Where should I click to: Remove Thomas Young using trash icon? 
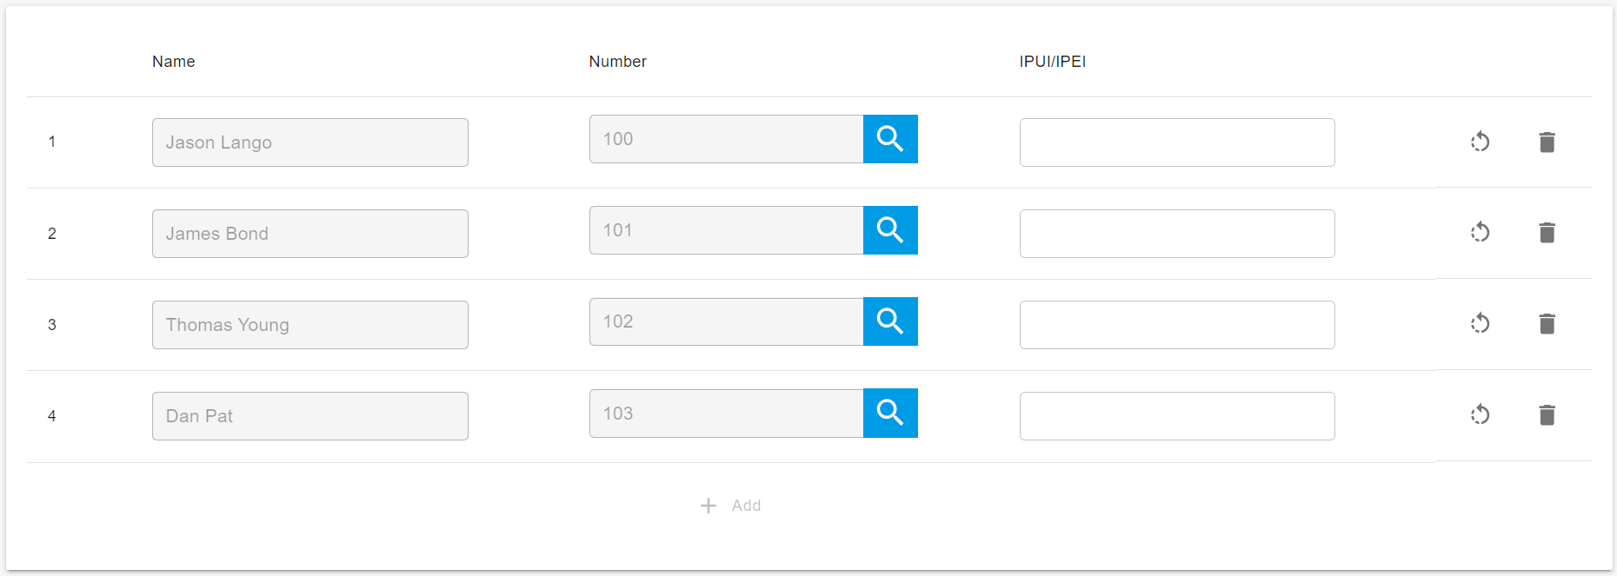coord(1547,324)
